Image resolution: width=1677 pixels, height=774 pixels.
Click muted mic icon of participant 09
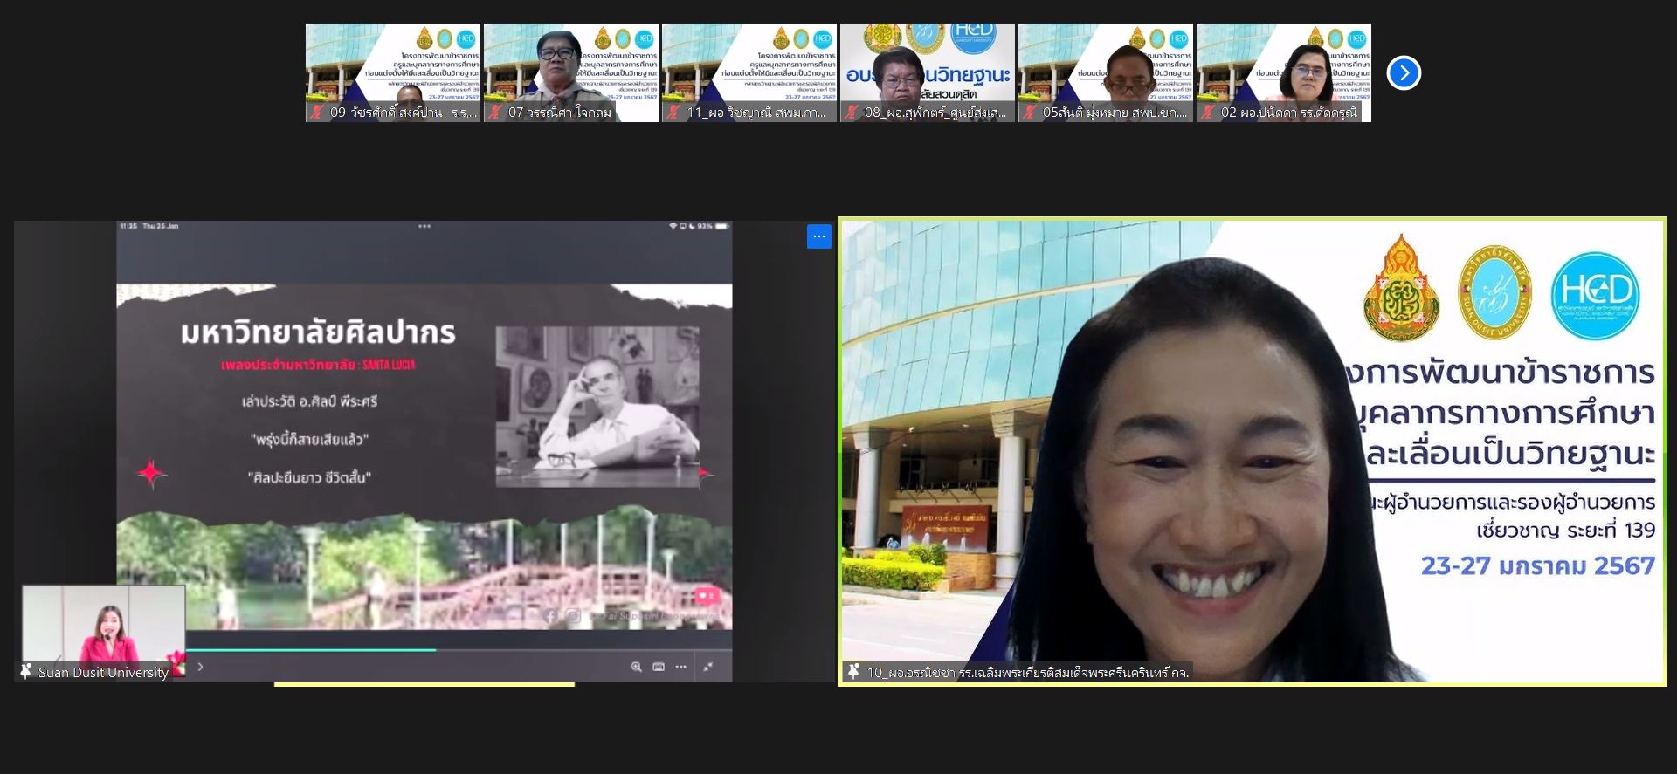318,113
